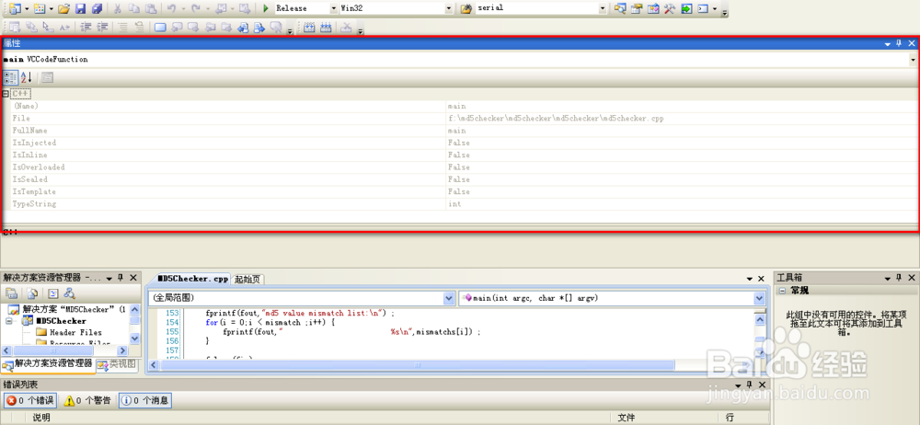Screen dimensions: 920x425
Task: Pin the 属性 Properties panel with pushpin
Action: tap(900, 43)
